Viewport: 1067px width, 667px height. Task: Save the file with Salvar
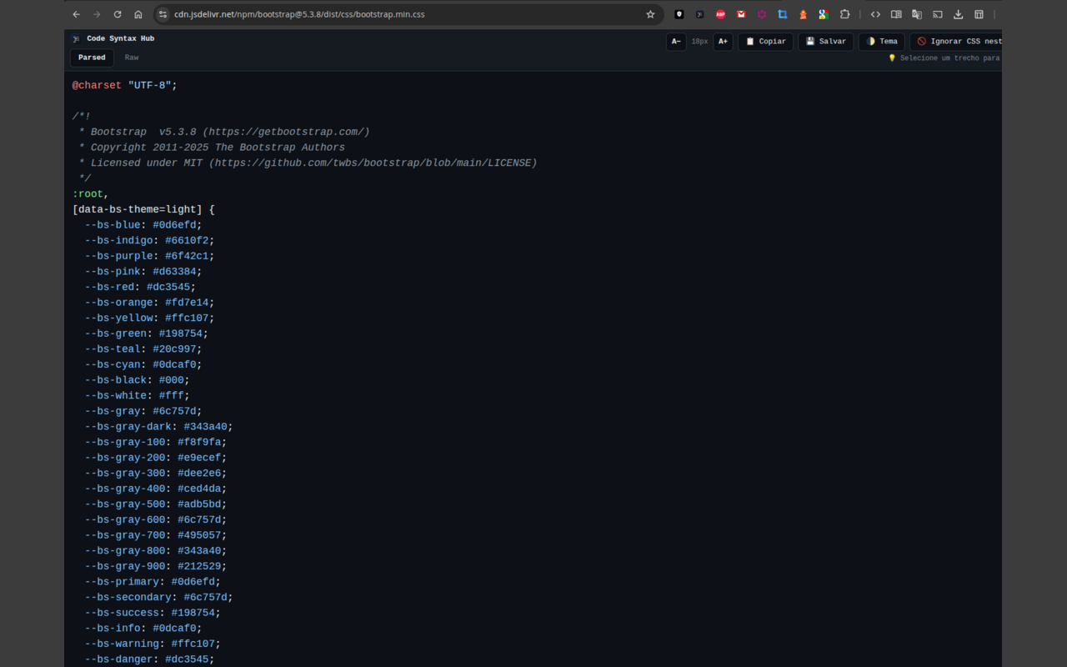[825, 41]
